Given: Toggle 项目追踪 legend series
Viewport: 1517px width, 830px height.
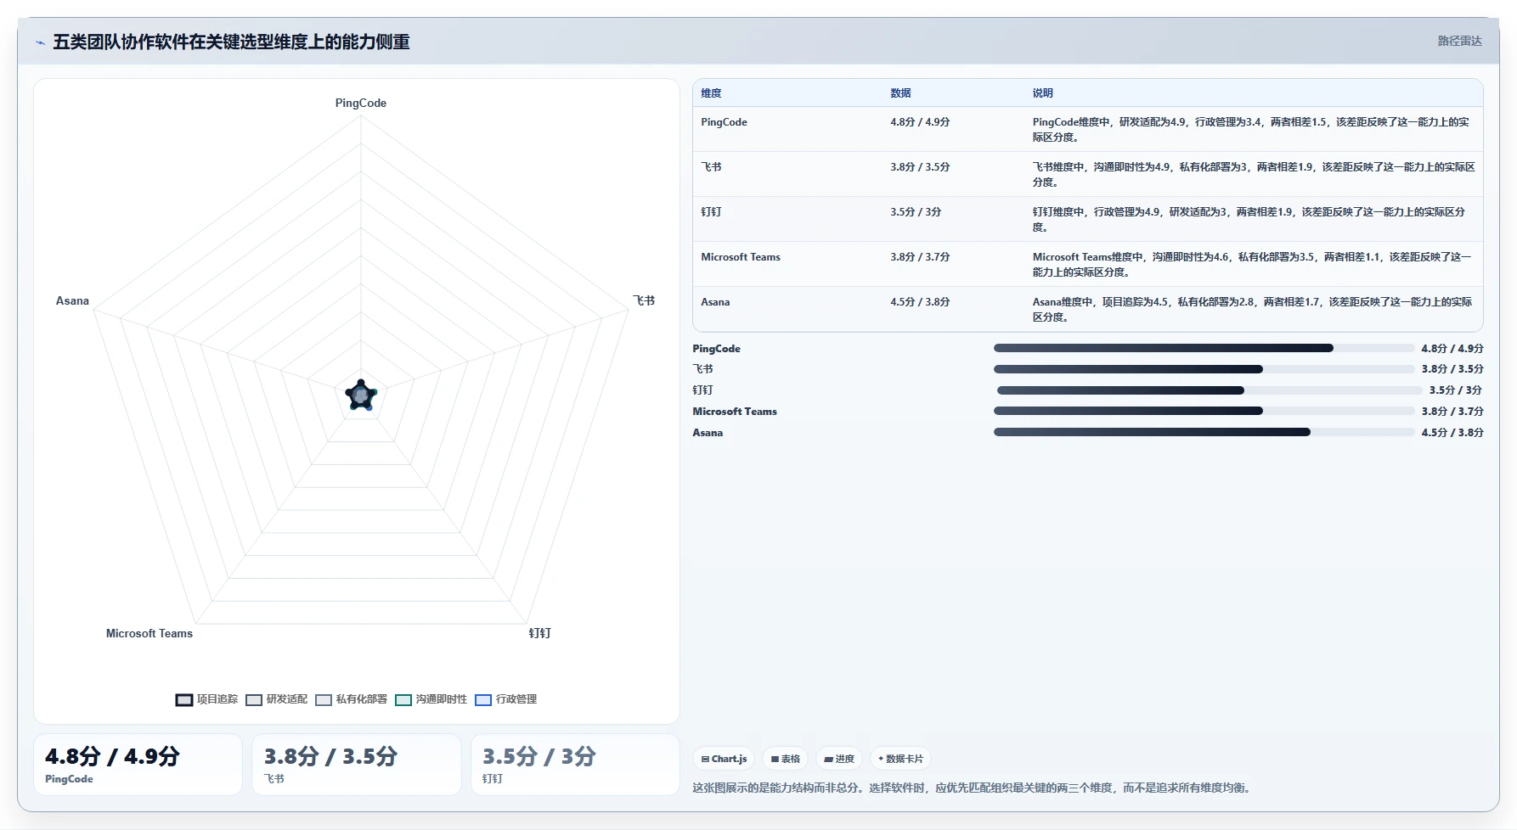Looking at the screenshot, I should pyautogui.click(x=206, y=699).
